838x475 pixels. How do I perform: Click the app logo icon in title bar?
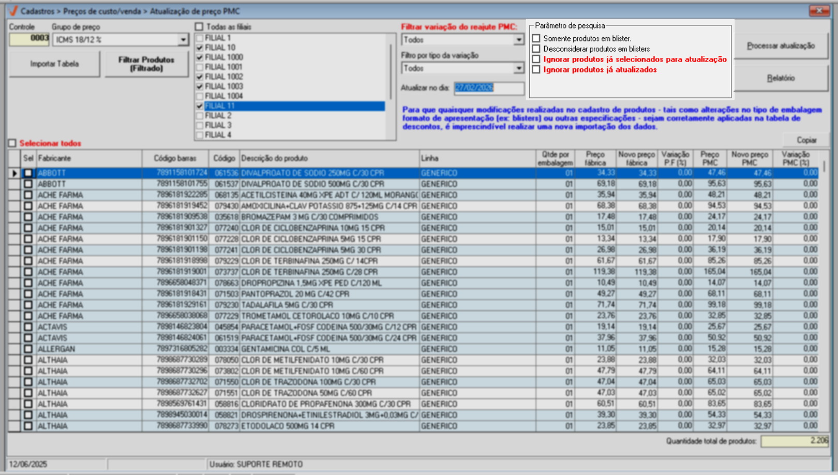coord(13,11)
